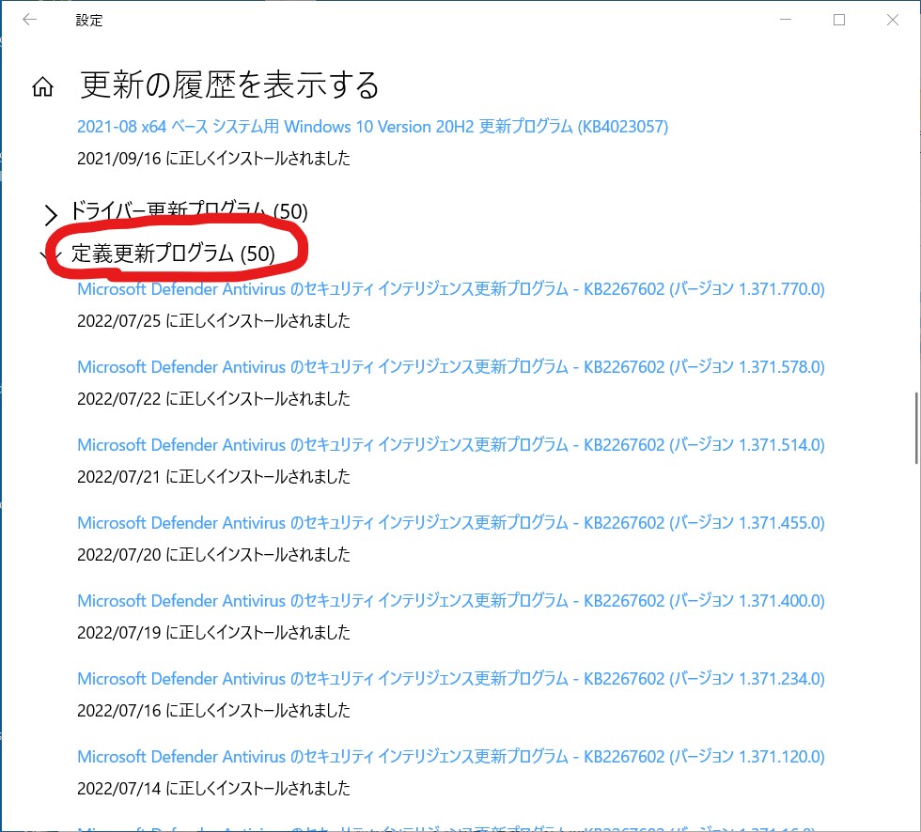The width and height of the screenshot is (921, 832).
Task: Click the vertical scrollbar thumb
Action: [916, 427]
